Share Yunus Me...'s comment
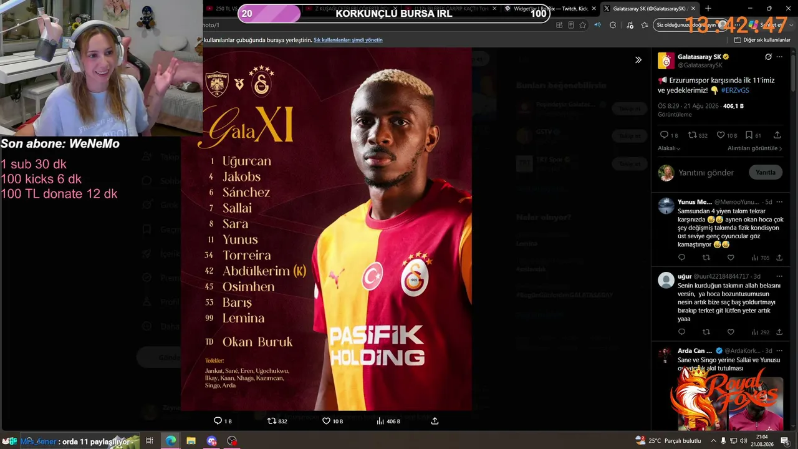798x449 pixels. (x=779, y=258)
